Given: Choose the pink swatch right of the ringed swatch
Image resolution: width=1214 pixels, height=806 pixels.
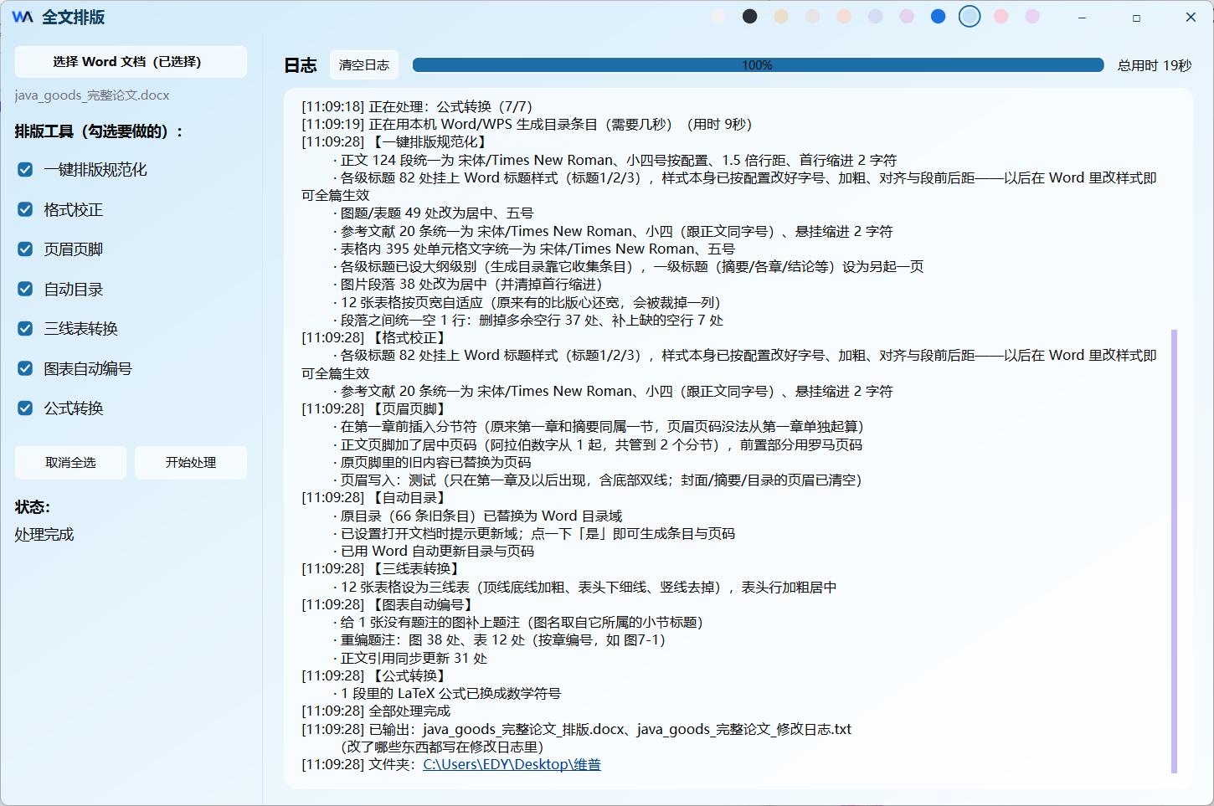Looking at the screenshot, I should 1001,16.
